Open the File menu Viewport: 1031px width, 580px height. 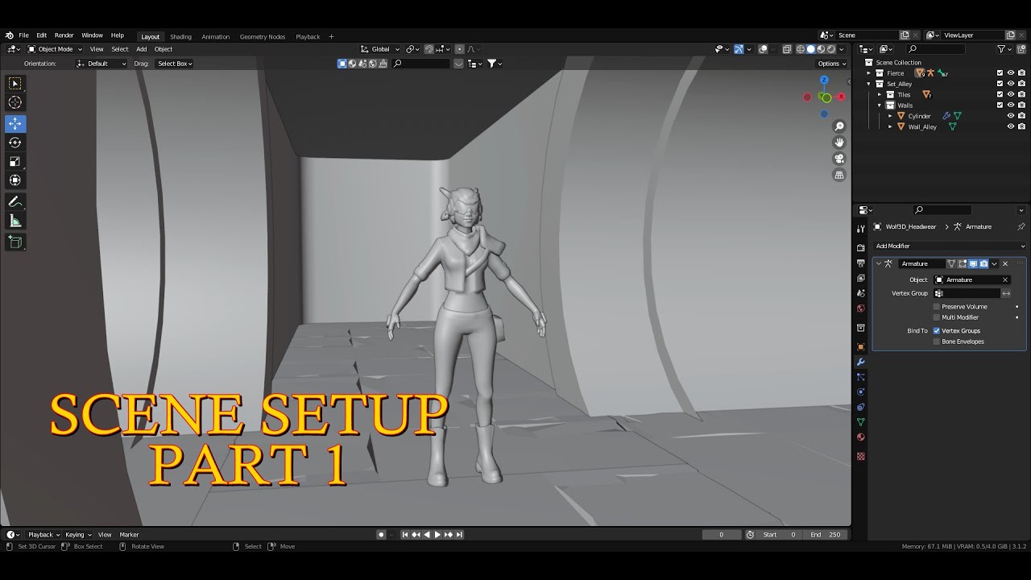(23, 35)
